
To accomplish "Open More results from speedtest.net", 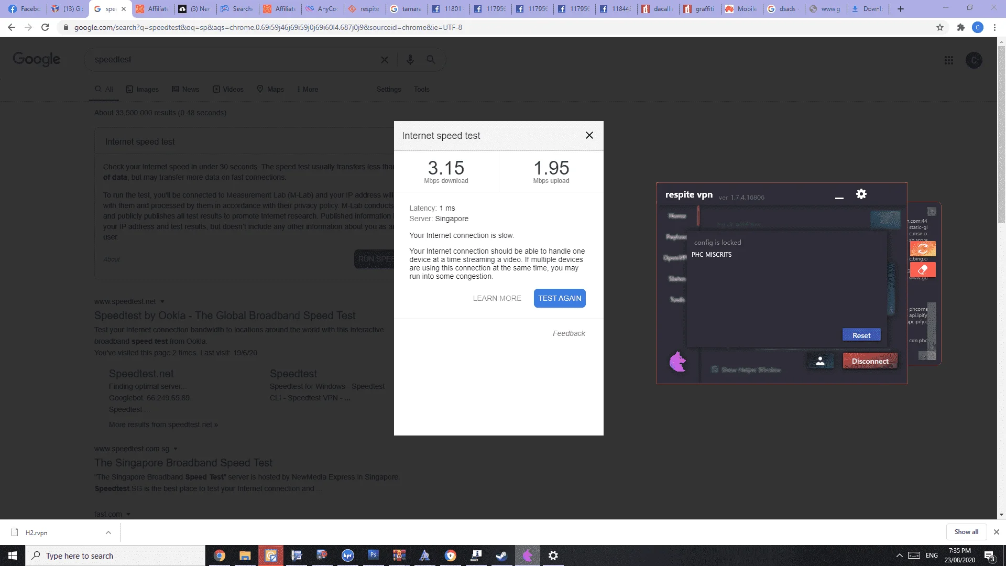I will [x=163, y=424].
